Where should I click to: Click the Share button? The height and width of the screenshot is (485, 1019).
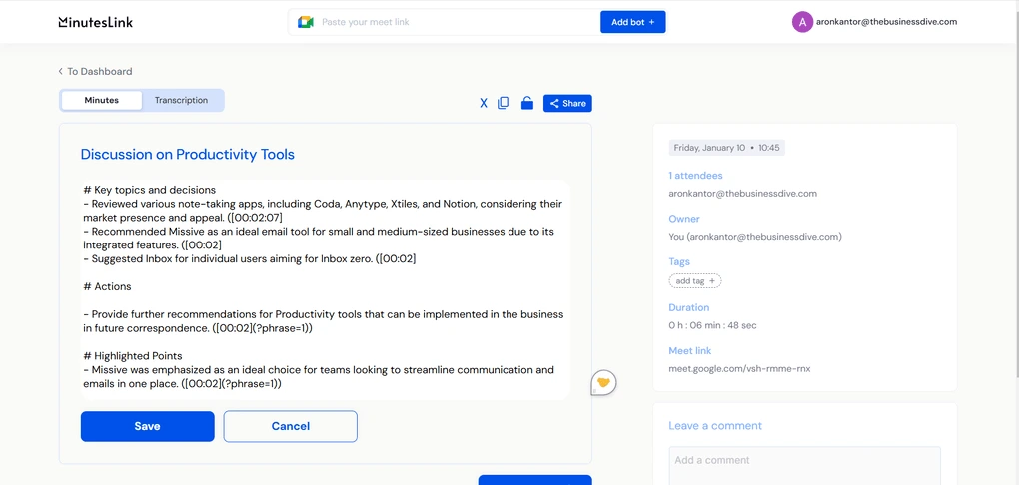(567, 103)
